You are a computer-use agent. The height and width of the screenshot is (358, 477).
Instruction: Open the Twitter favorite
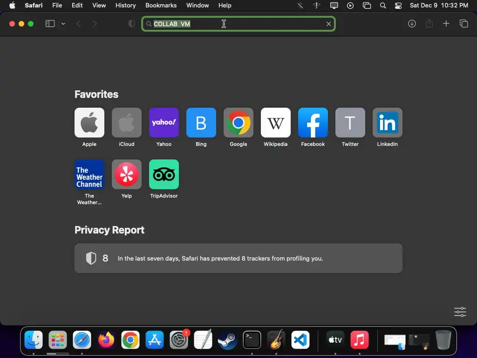tap(350, 123)
